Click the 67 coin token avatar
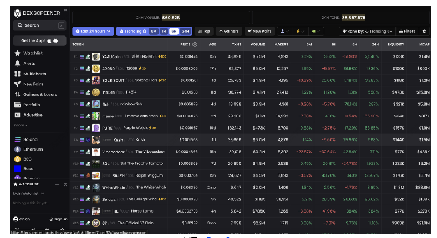 click(96, 223)
